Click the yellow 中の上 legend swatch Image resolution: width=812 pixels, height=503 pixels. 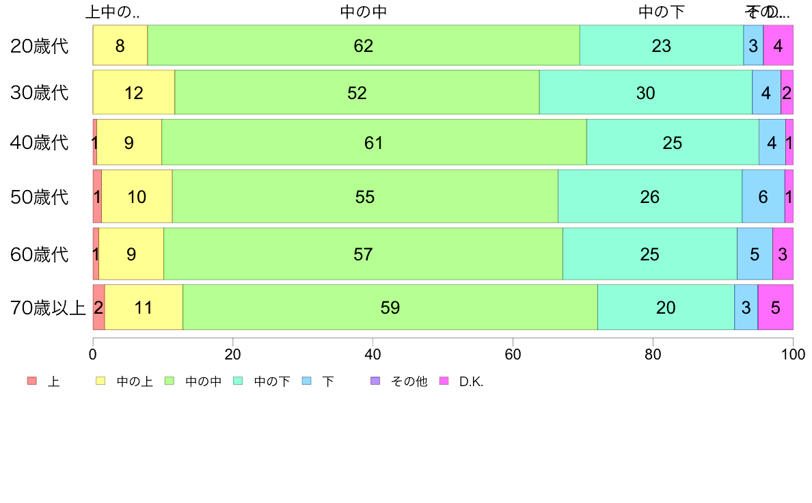[100, 381]
